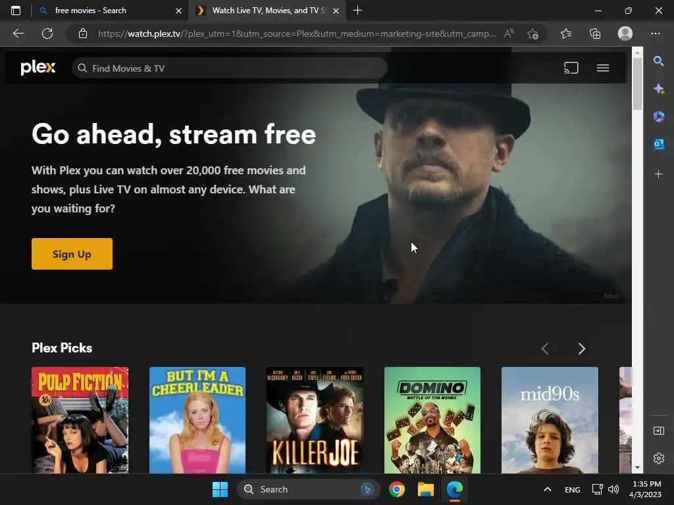Viewport: 674px width, 505px height.
Task: Hide the sidebar with the collapse icon
Action: point(658,430)
